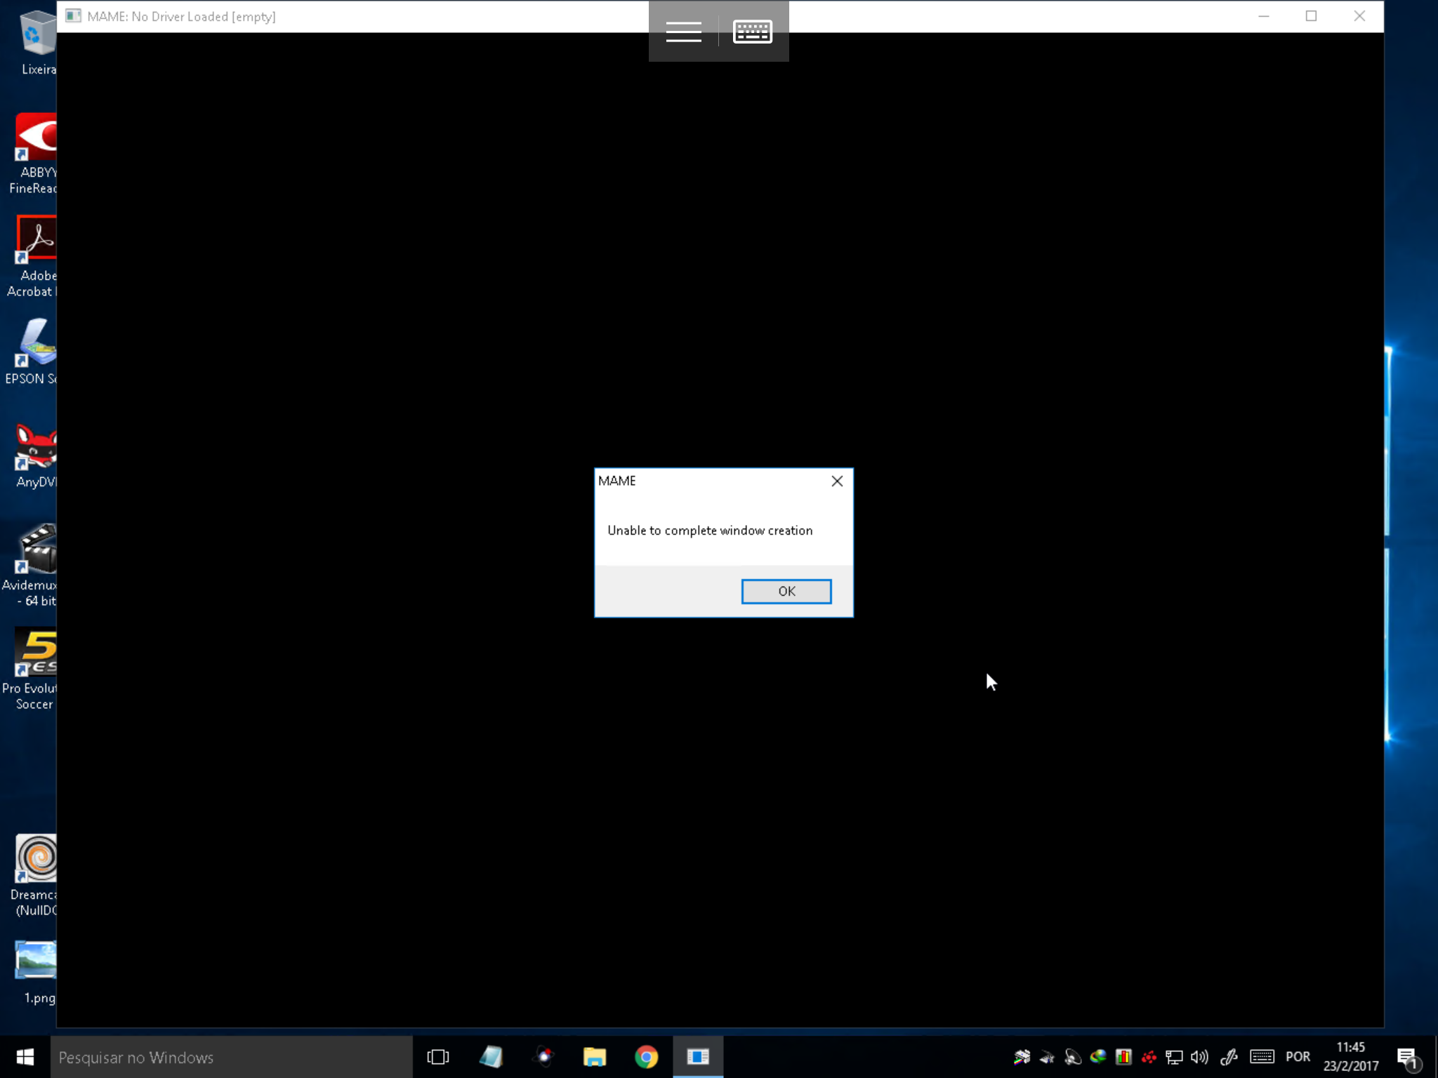Launch File Explorer from the taskbar

point(594,1057)
